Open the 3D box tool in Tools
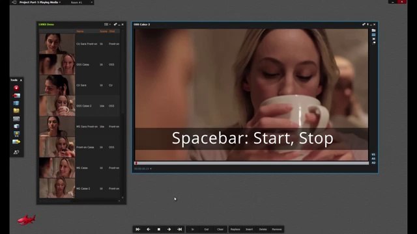The height and width of the screenshot is (234, 417). click(16, 126)
